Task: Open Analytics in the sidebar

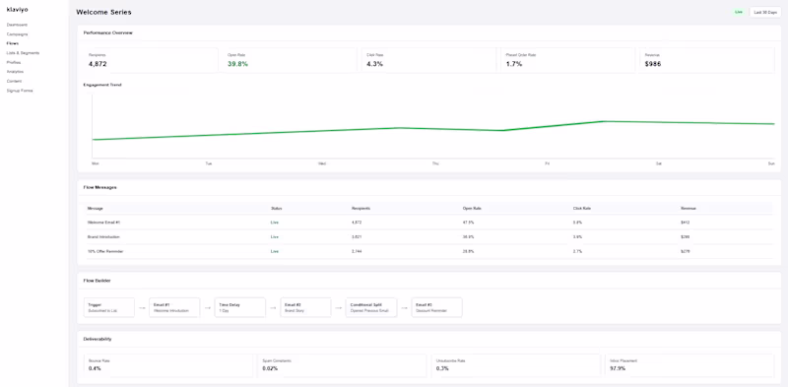Action: pos(15,71)
